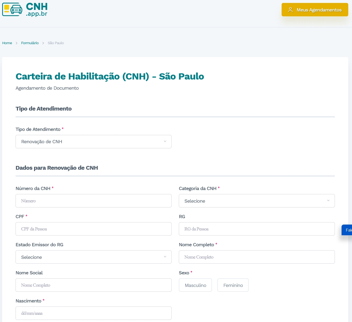The image size is (352, 322).
Task: Click Agendamento de Documento subtitle
Action: coord(47,88)
